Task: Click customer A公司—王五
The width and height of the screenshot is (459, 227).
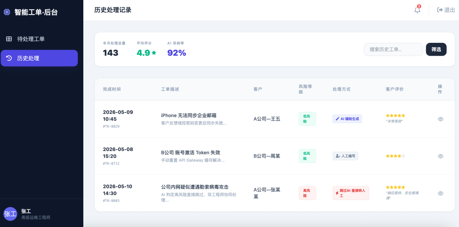Action: click(x=266, y=119)
